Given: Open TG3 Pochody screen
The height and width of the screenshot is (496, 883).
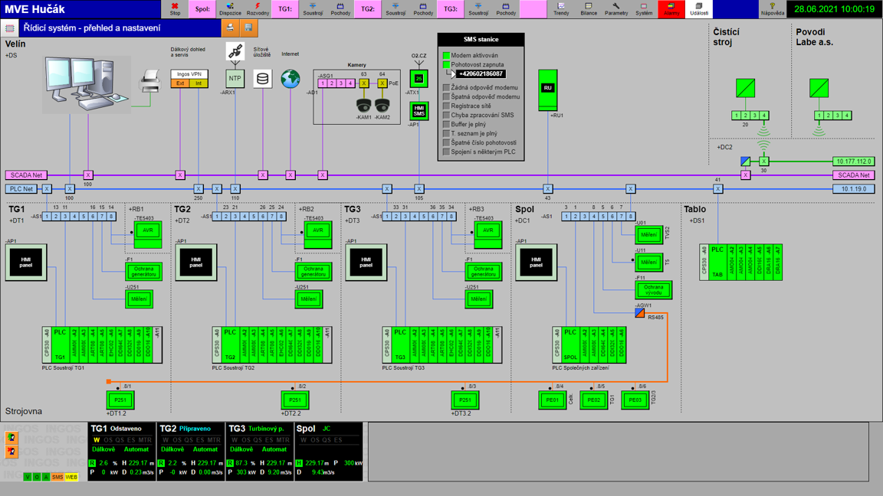Looking at the screenshot, I should point(506,9).
